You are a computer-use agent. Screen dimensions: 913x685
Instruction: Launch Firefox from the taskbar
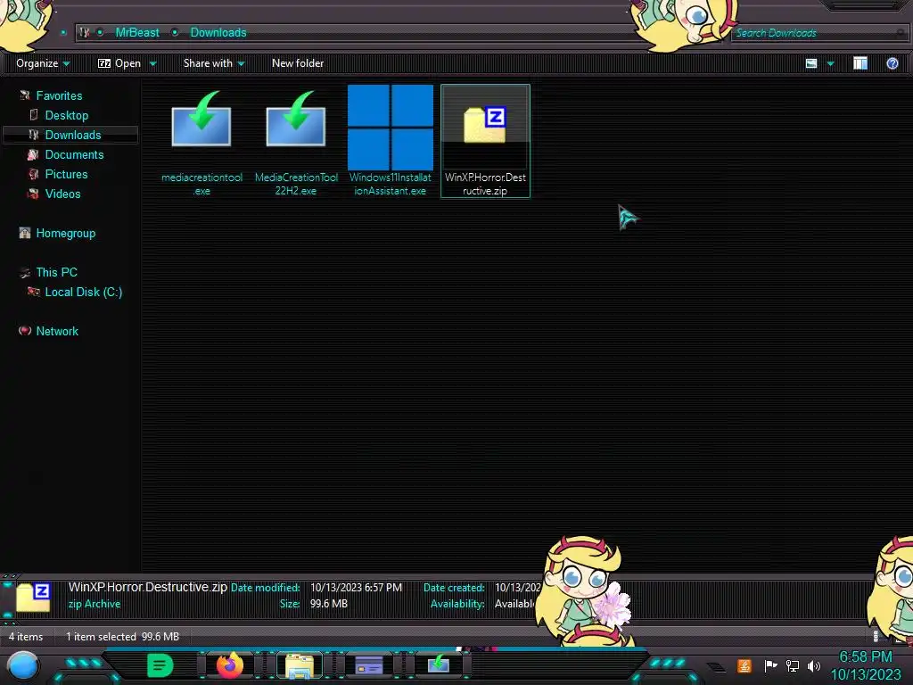(x=230, y=665)
